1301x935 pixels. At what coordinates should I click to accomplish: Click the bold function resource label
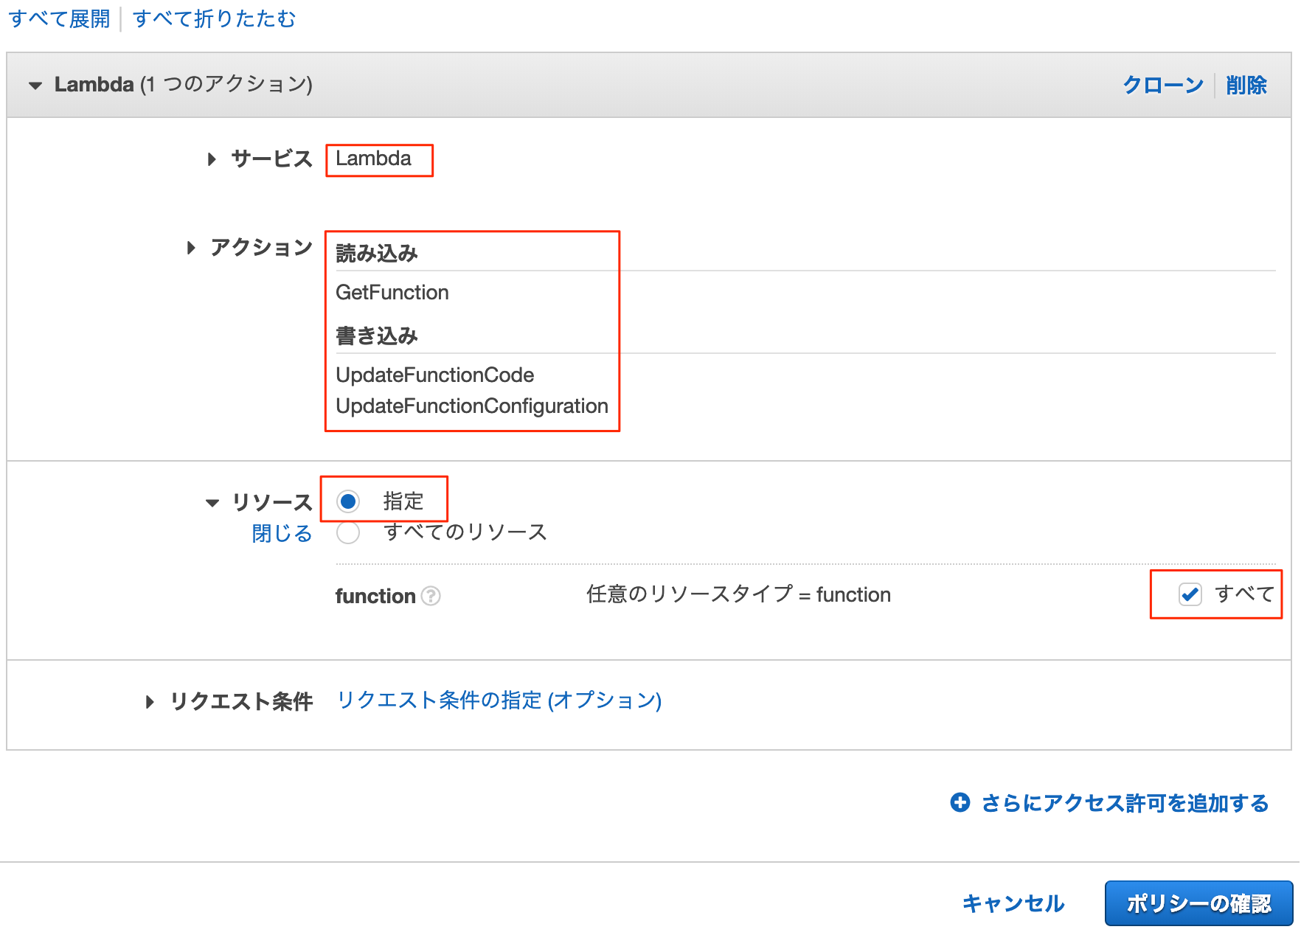pos(375,596)
